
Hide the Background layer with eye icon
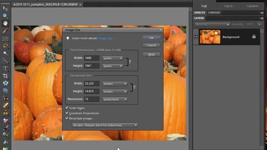click(x=196, y=36)
